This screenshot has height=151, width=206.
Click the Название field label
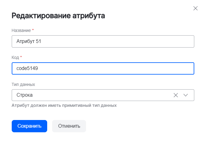coord(21,30)
